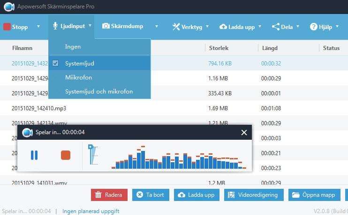This screenshot has height=215, width=348.
Task: Expand the Skärmdump dropdown arrow
Action: click(x=157, y=27)
